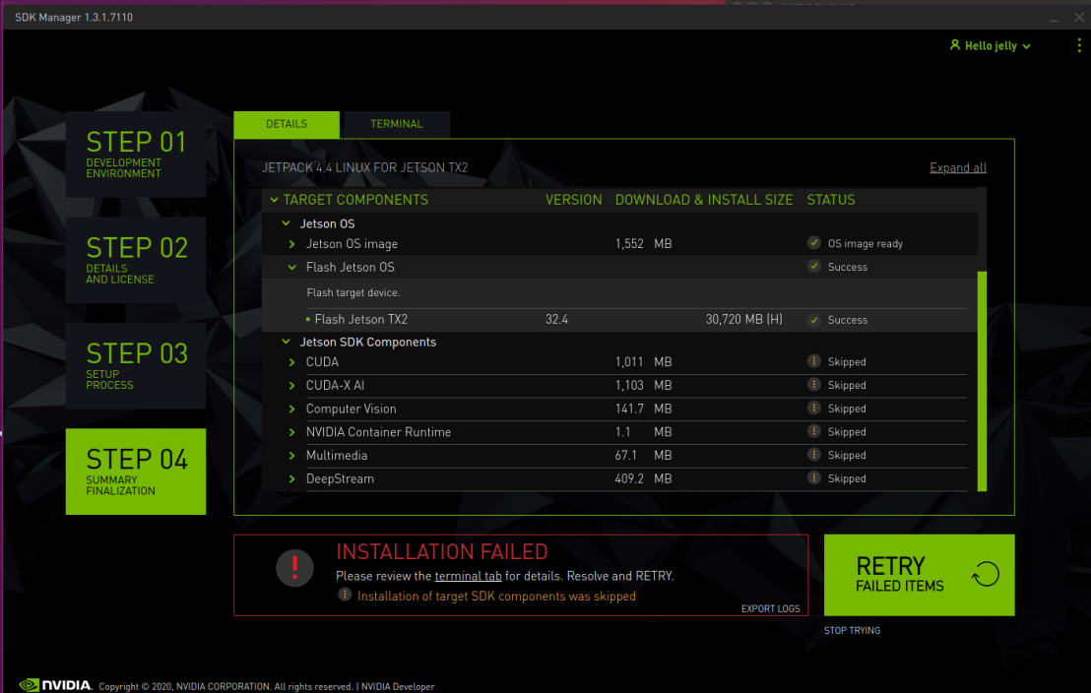Open the NVIDIA Developer footer link
Screen dimensions: 1091x693
point(397,687)
